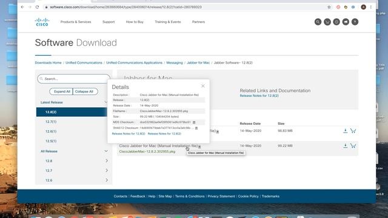Click the browser address bar URL
388x218 pixels.
125,7
